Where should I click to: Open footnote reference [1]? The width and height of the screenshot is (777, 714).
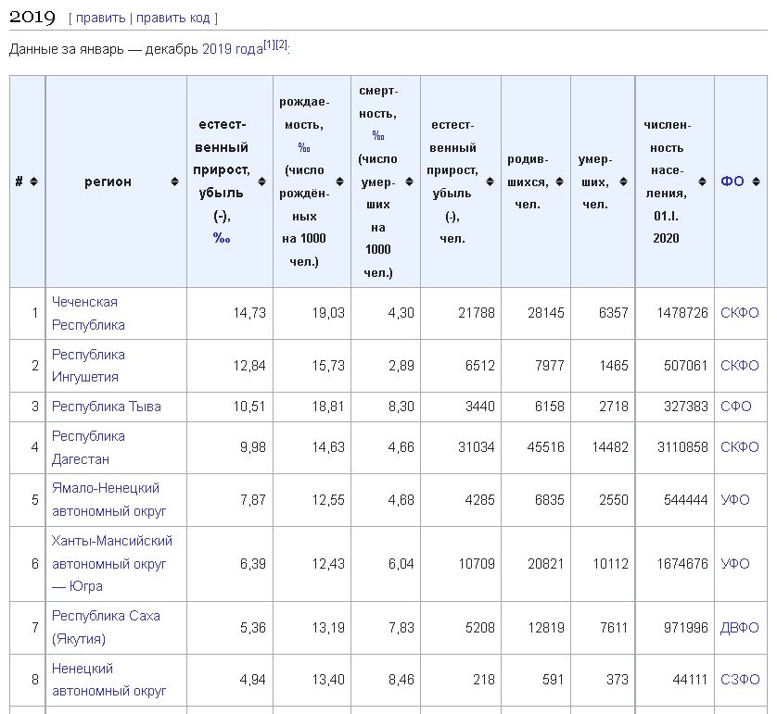269,44
